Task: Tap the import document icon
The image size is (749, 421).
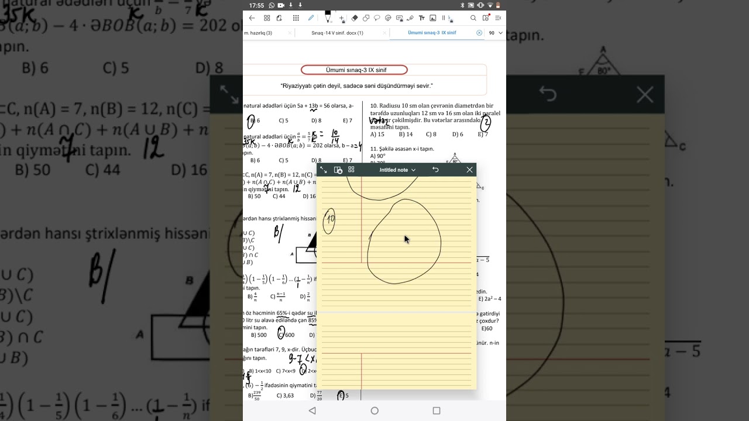Action: click(x=280, y=18)
